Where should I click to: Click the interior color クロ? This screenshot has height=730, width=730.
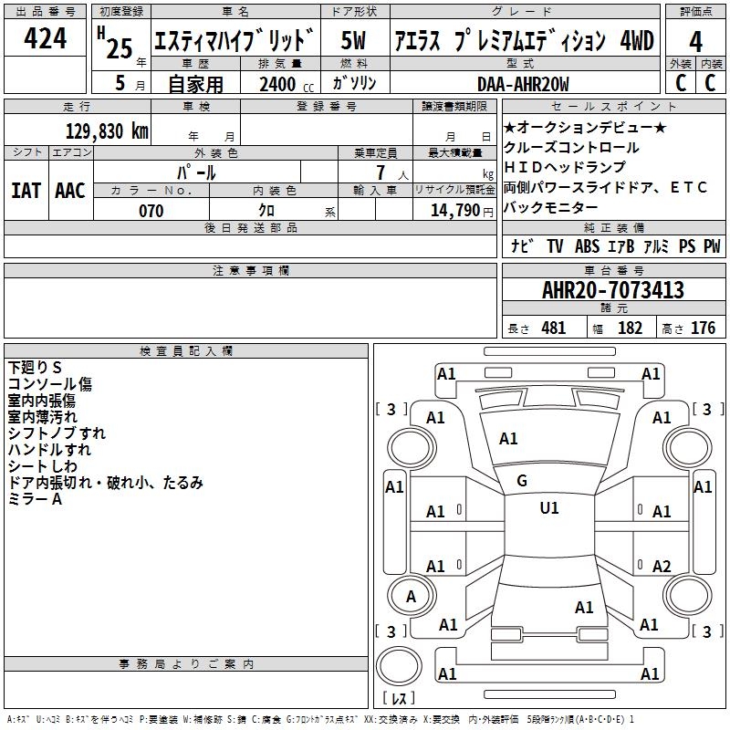(266, 211)
